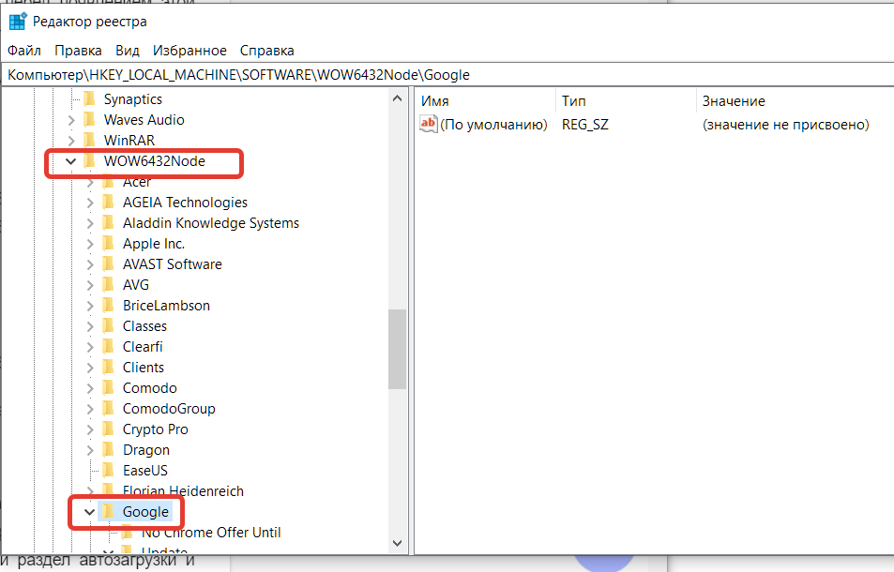Expand the AVG key

[x=90, y=285]
